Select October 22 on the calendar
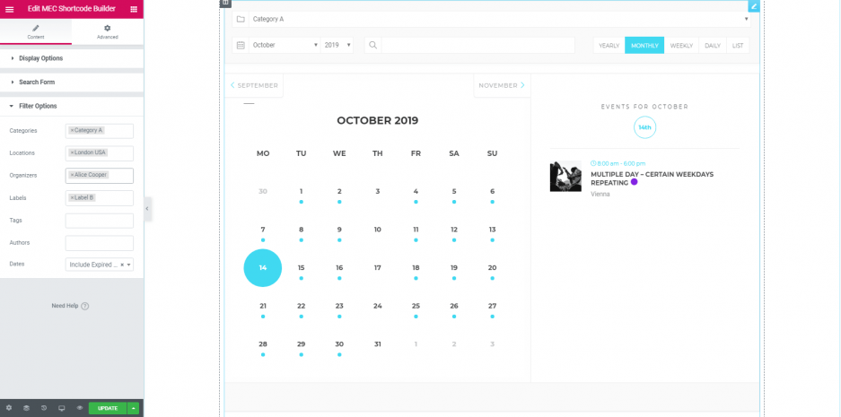Image resolution: width=841 pixels, height=417 pixels. (x=301, y=306)
